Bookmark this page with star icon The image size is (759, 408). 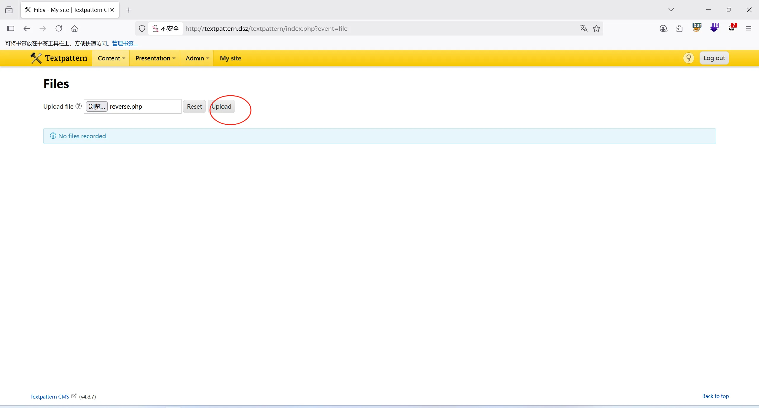coord(596,28)
